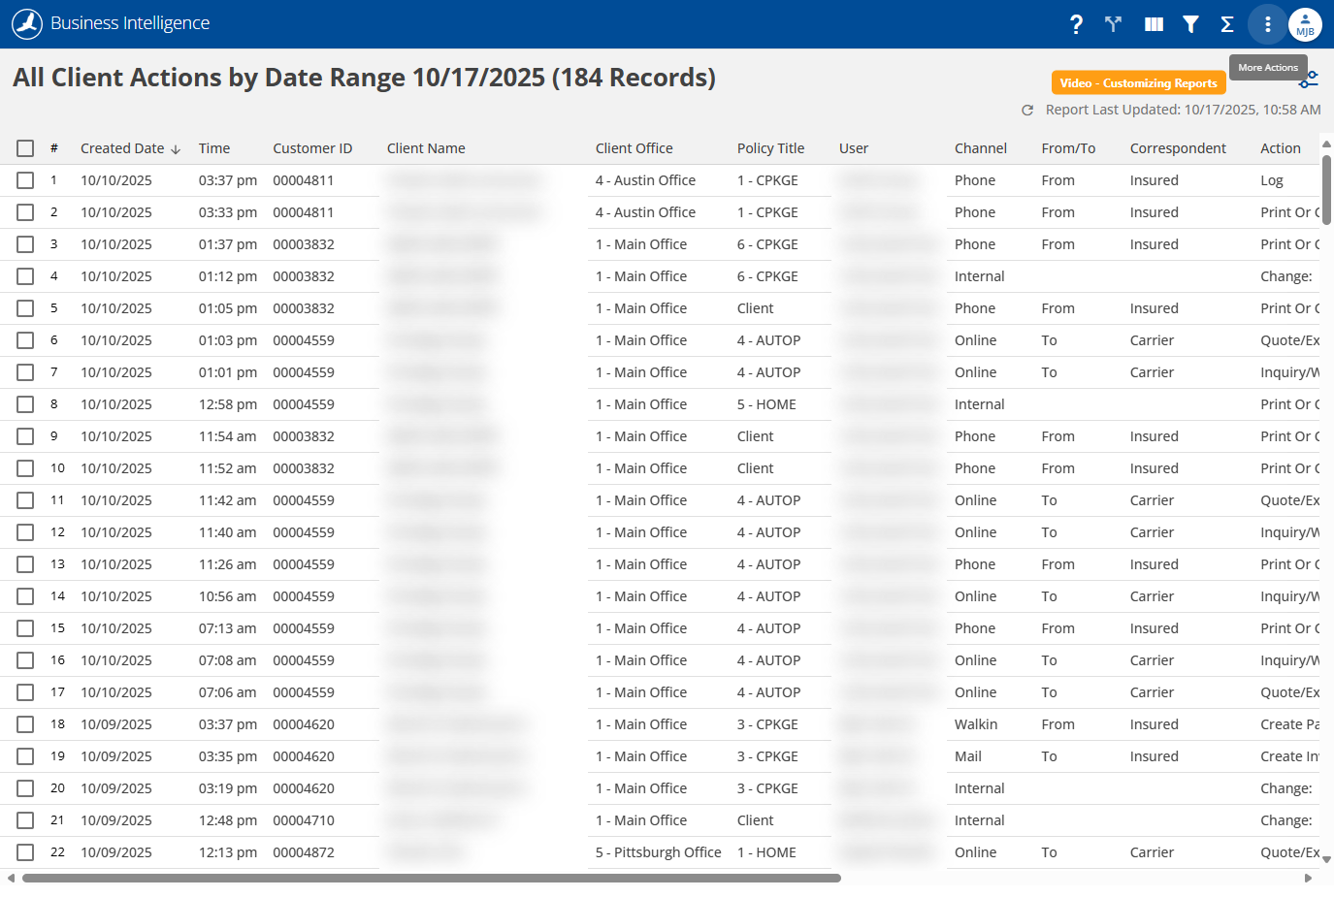Click the sigma totals icon
Viewport: 1334px width, 898px height.
1227,24
